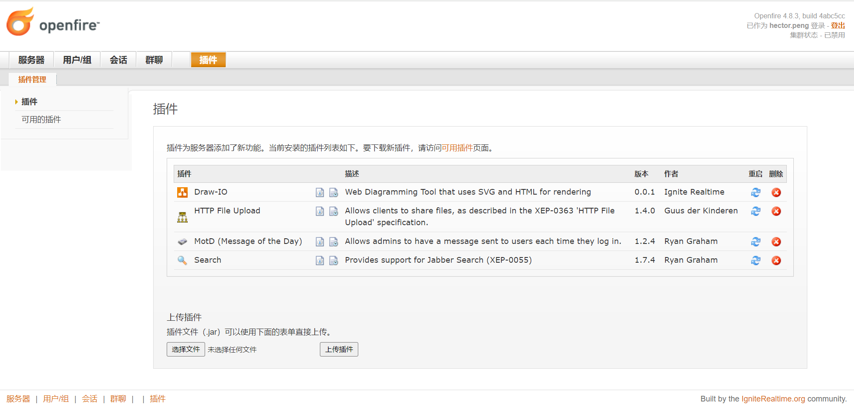Open MotD changelog icon
The width and height of the screenshot is (854, 415).
point(334,242)
